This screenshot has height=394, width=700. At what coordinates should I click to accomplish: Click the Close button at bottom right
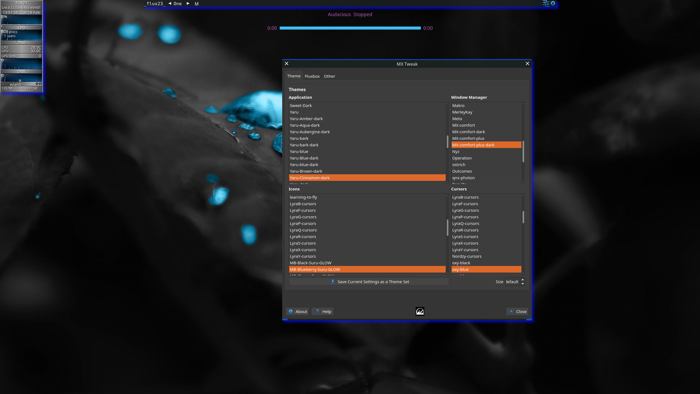[517, 311]
